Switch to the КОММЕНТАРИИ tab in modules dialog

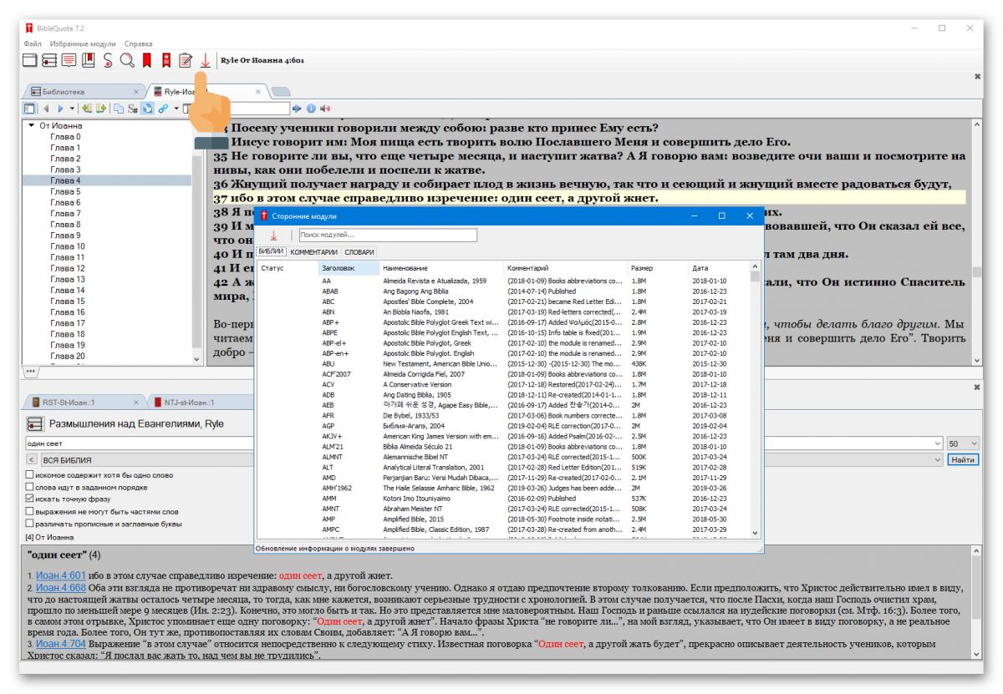[x=313, y=251]
